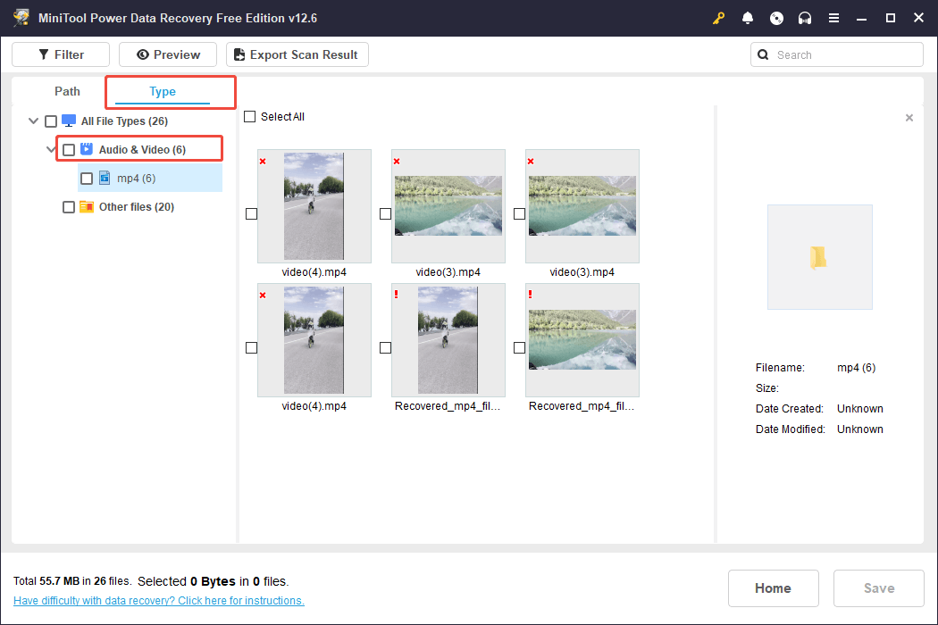The width and height of the screenshot is (938, 625).
Task: Select the Type tab
Action: tap(163, 91)
